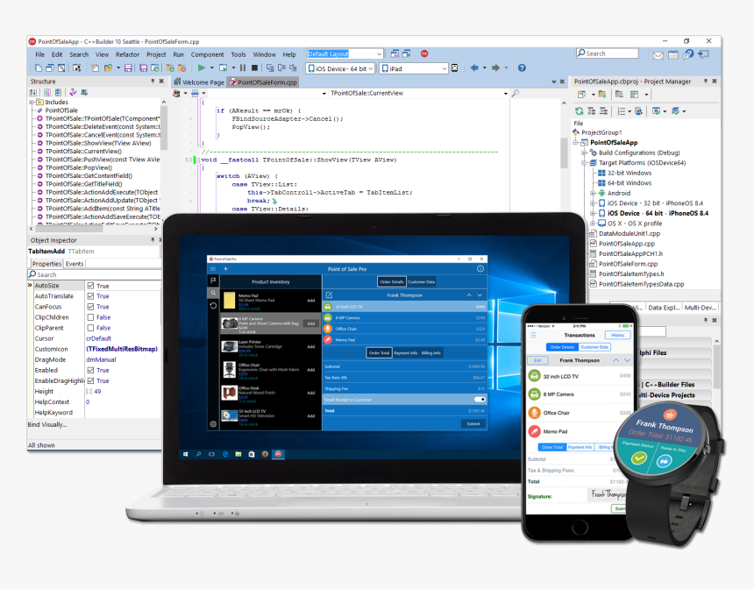
Task: Switch to the Welcome Page tab
Action: click(x=199, y=82)
